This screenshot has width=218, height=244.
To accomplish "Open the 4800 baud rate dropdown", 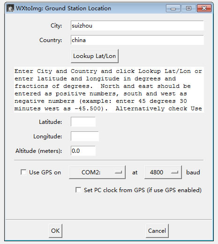I will (x=163, y=172).
